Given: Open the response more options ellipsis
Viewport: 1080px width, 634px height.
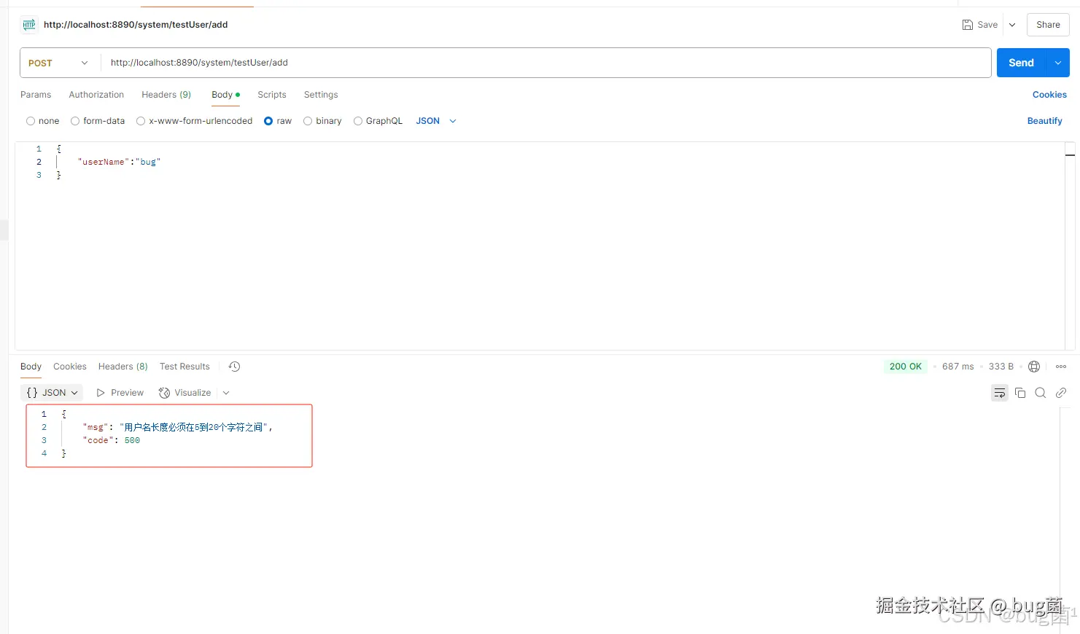Looking at the screenshot, I should [1061, 367].
